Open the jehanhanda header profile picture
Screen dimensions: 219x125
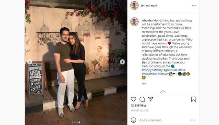pyautogui.click(x=134, y=5)
